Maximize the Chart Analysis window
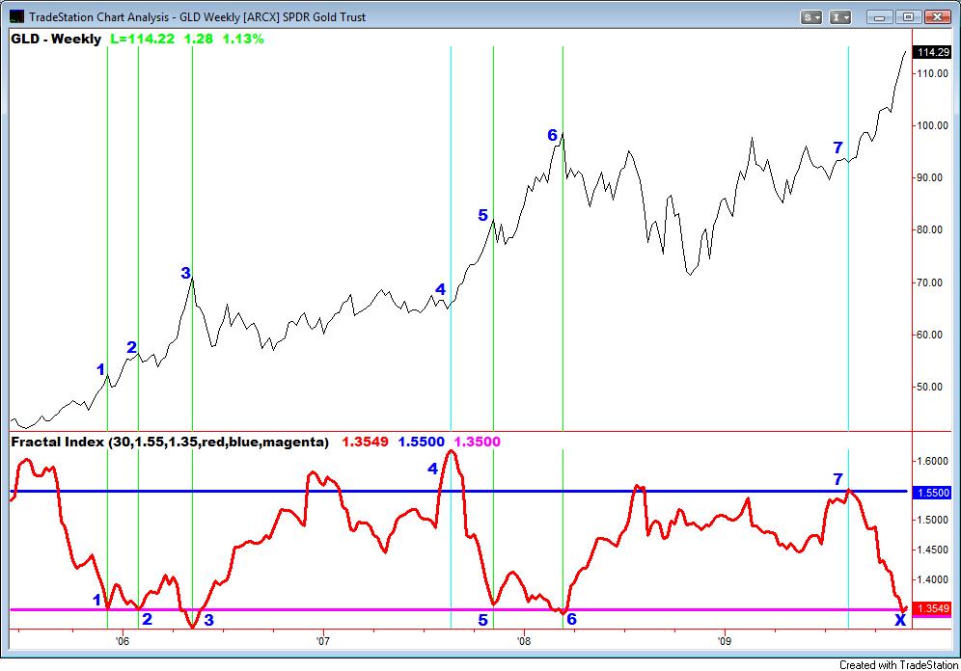 point(908,17)
